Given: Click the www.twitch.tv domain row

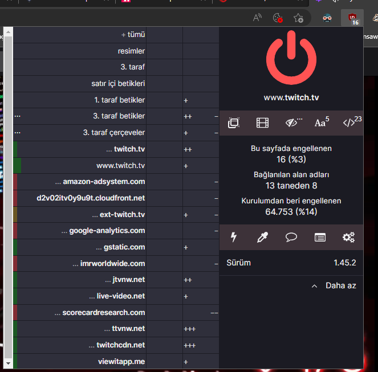Looking at the screenshot, I should (x=80, y=166).
